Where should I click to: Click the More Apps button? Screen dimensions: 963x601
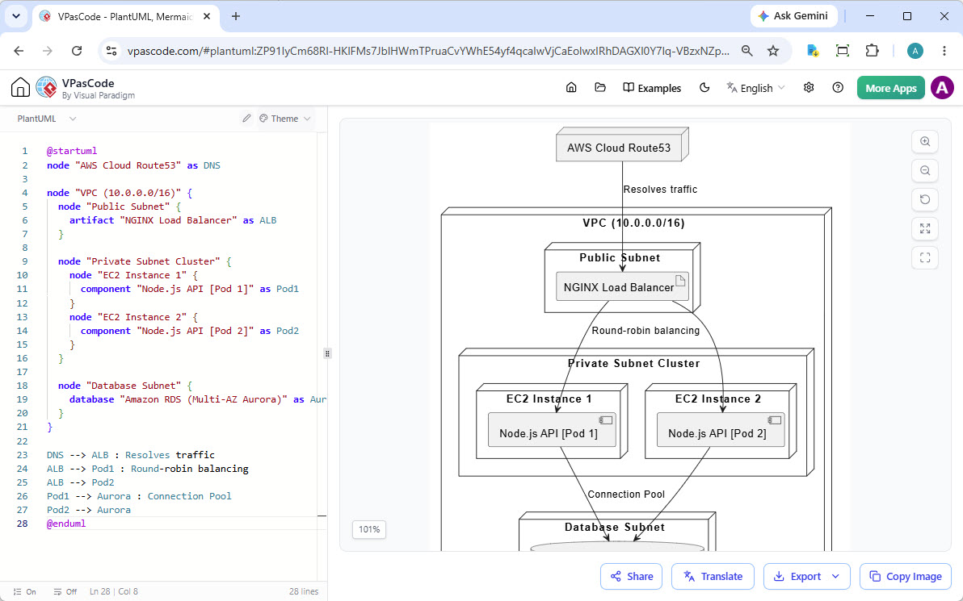[890, 88]
